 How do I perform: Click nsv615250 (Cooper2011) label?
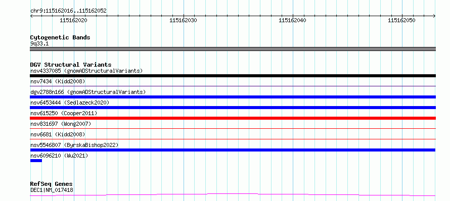(x=64, y=113)
